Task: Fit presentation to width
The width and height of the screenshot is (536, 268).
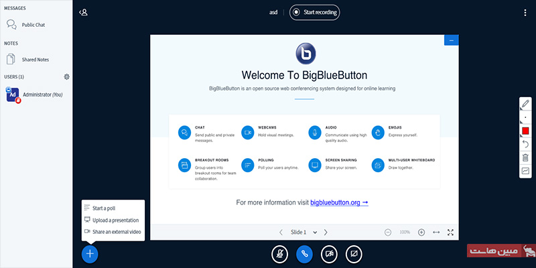Action: point(436,232)
